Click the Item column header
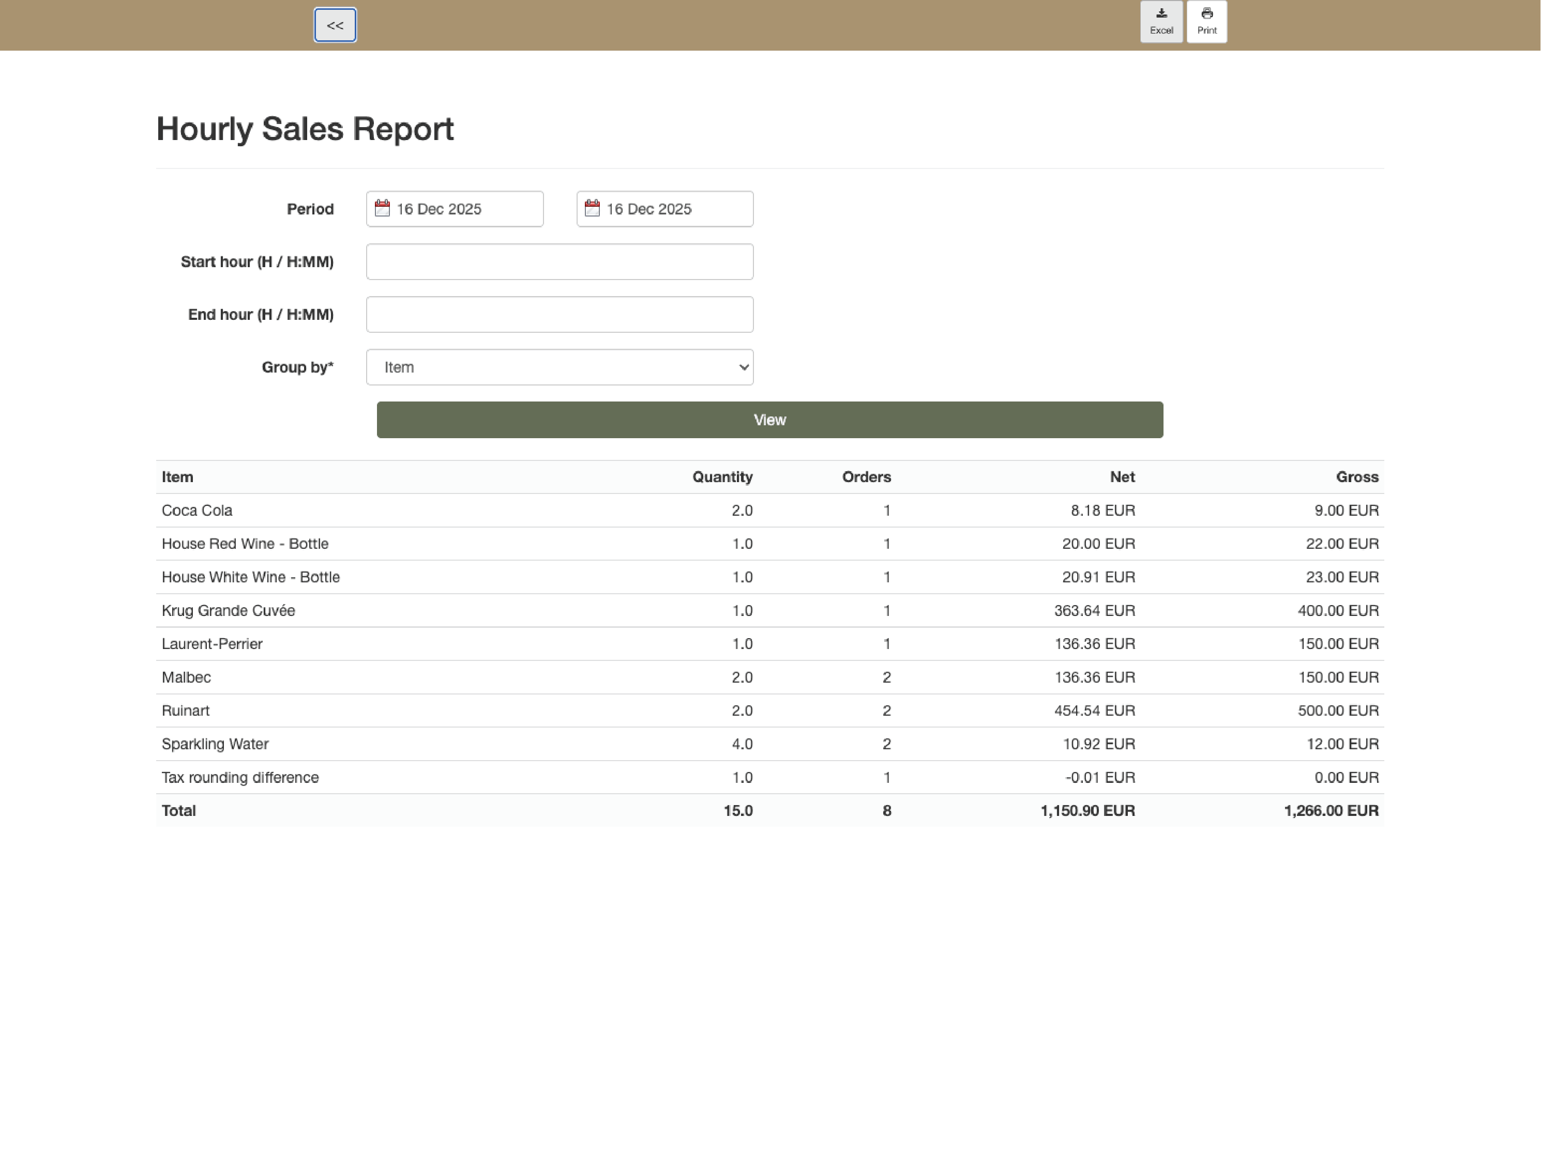The height and width of the screenshot is (1158, 1541). tap(178, 477)
